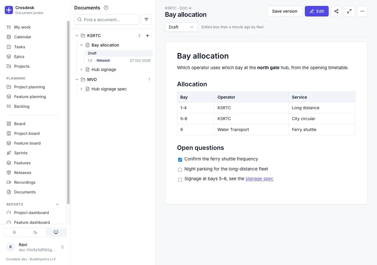Select the 1.0 Released version row
Viewport: 377px width, 265px height.
[x=119, y=61]
